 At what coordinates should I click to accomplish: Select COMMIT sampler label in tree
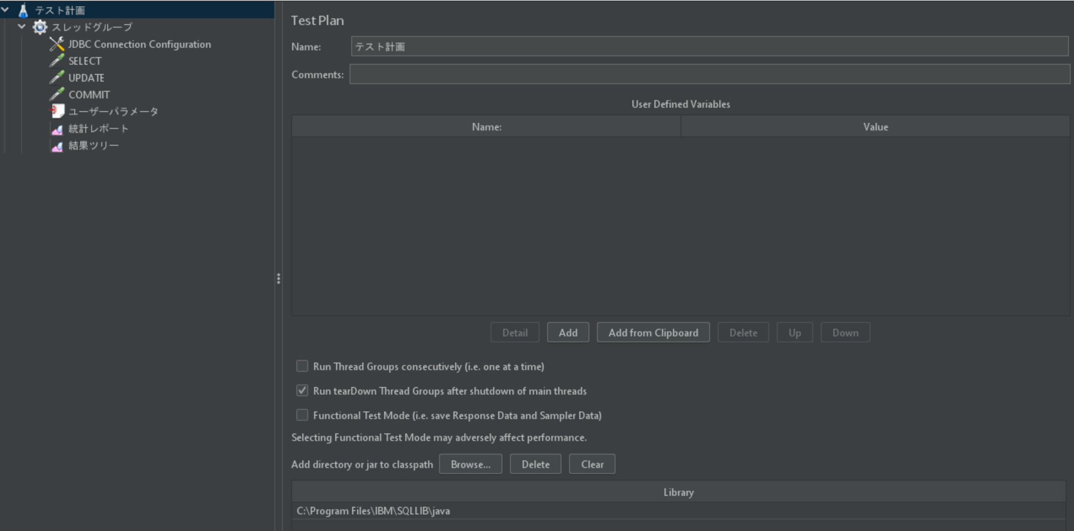coord(89,94)
